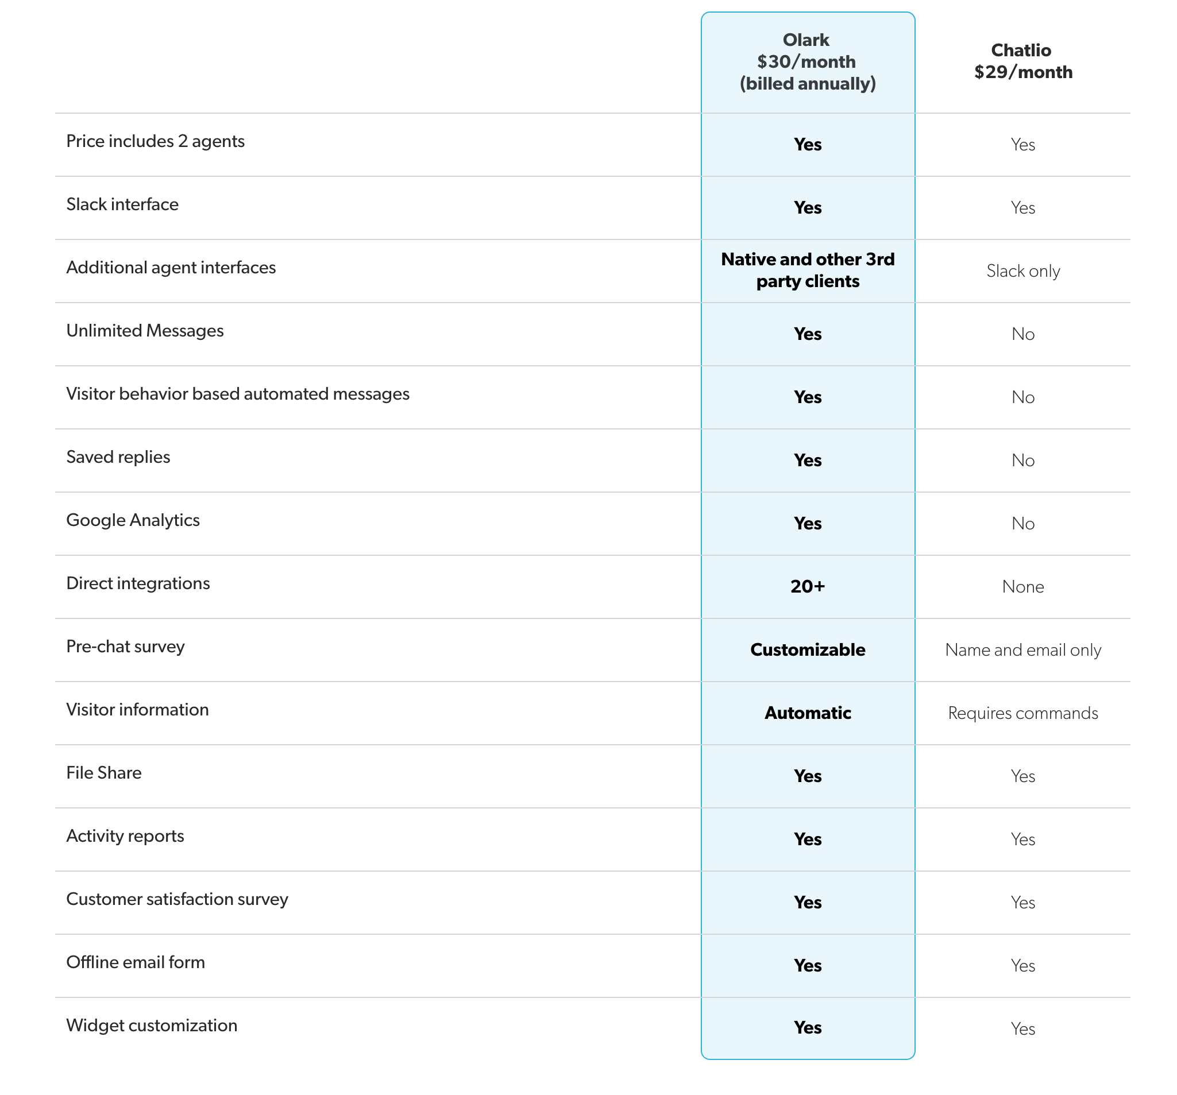Select the "Saved replies" row label
This screenshot has height=1095, width=1177.
(x=118, y=457)
